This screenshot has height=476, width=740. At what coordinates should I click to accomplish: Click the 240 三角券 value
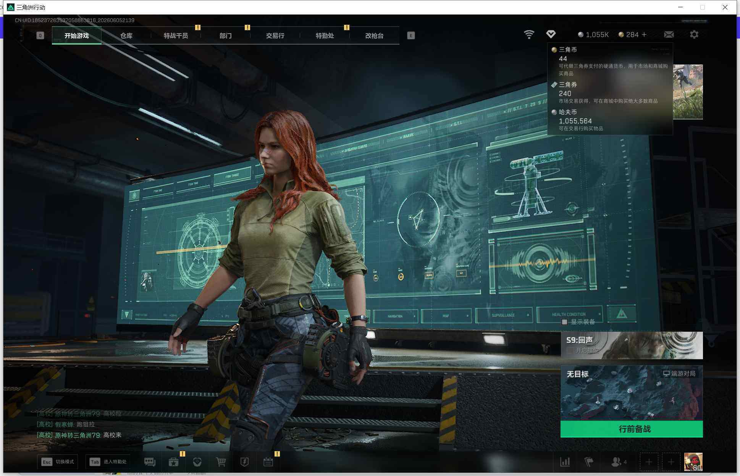pos(565,94)
